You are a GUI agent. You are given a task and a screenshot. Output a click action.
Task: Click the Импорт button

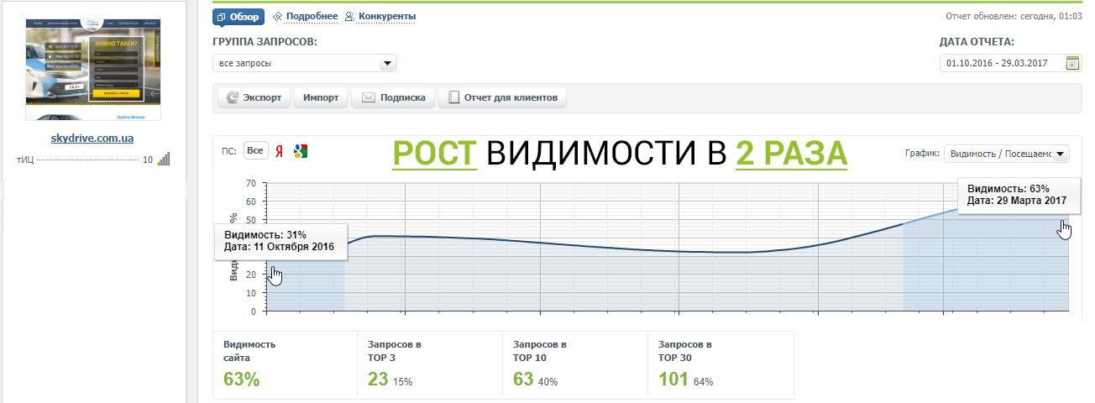click(x=322, y=98)
